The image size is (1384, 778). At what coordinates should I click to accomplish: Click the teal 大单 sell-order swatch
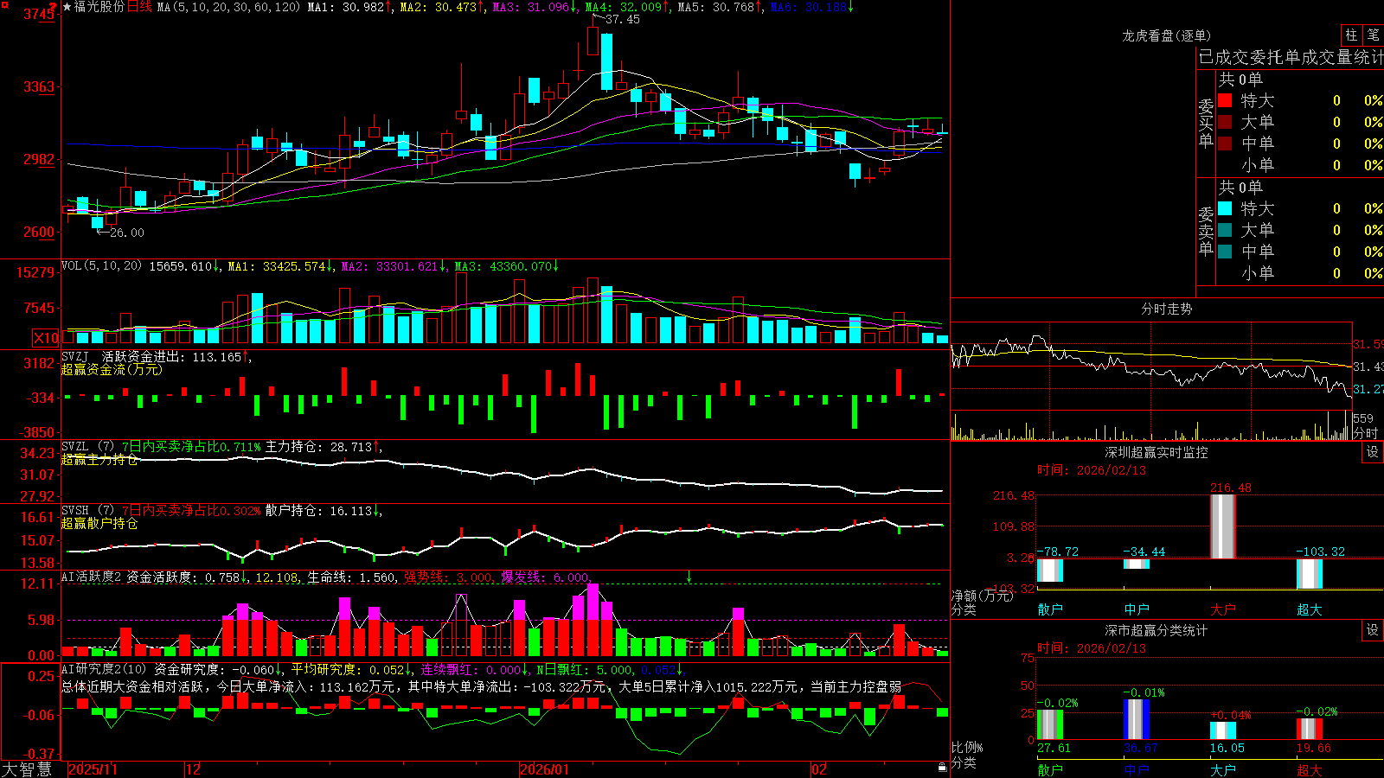coord(1225,230)
